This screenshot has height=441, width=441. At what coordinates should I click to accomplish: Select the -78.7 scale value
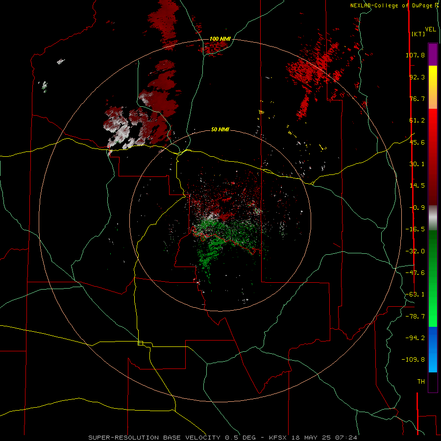pos(415,317)
